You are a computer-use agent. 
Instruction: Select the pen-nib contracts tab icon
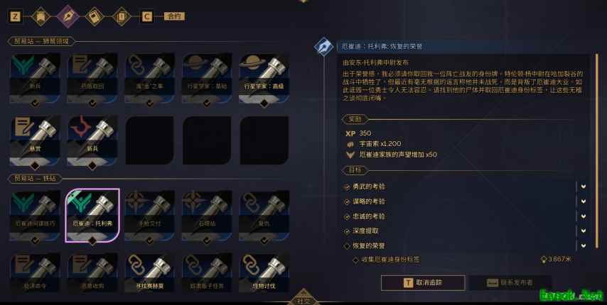tap(68, 16)
